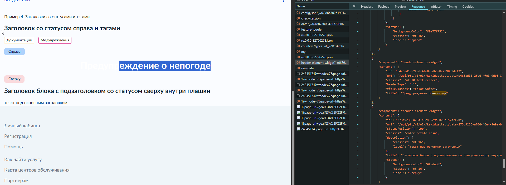This screenshot has width=506, height=185.
Task: Click the response pane scroll-down arrow
Action: point(504,182)
